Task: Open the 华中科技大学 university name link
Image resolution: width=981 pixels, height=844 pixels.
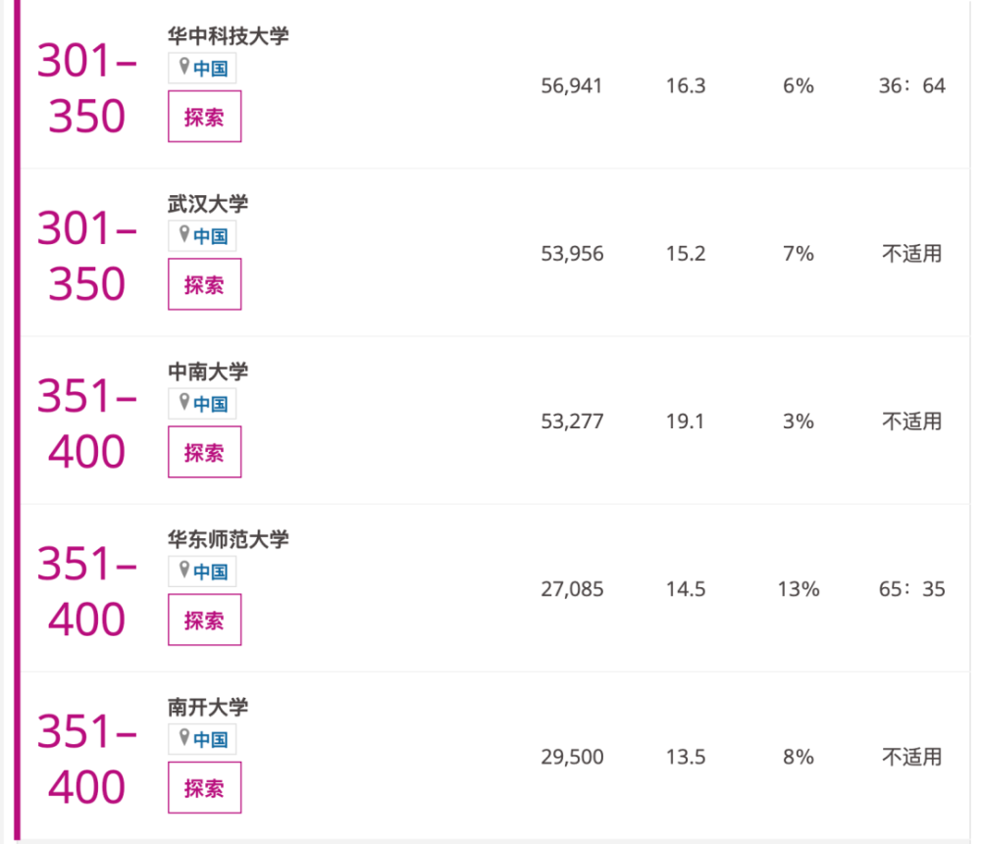Action: 229,36
